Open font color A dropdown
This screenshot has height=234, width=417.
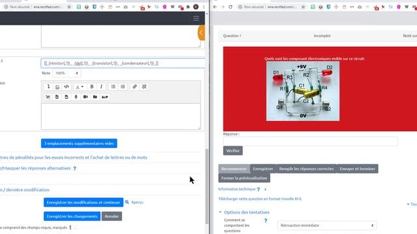click(x=79, y=86)
